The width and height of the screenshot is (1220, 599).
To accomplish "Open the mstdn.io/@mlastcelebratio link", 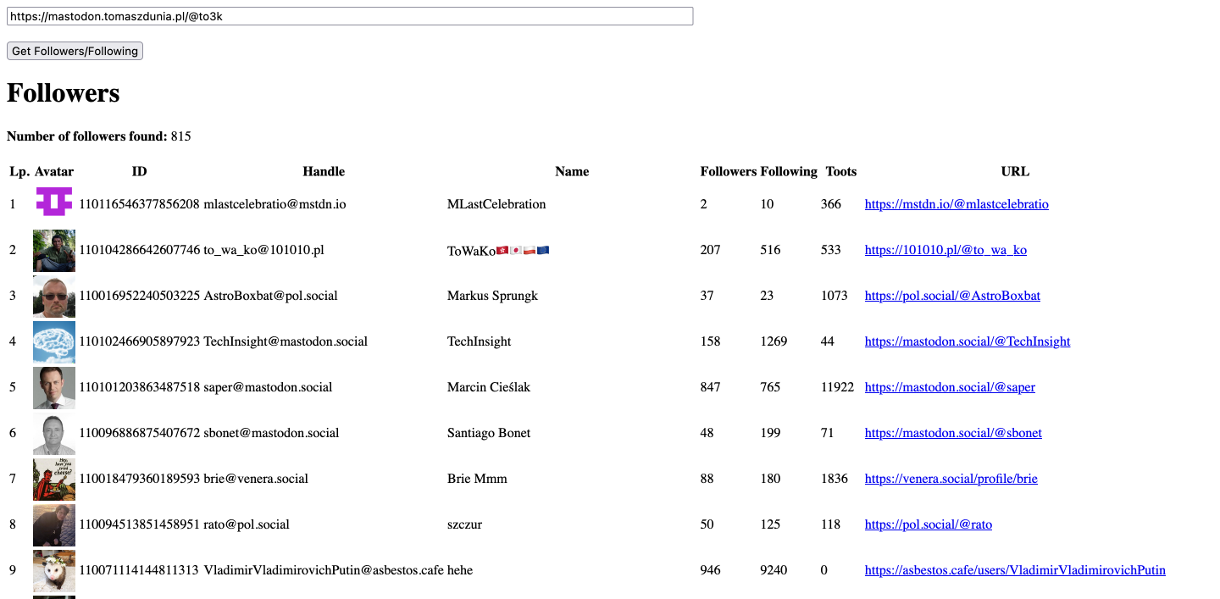I will click(x=957, y=204).
